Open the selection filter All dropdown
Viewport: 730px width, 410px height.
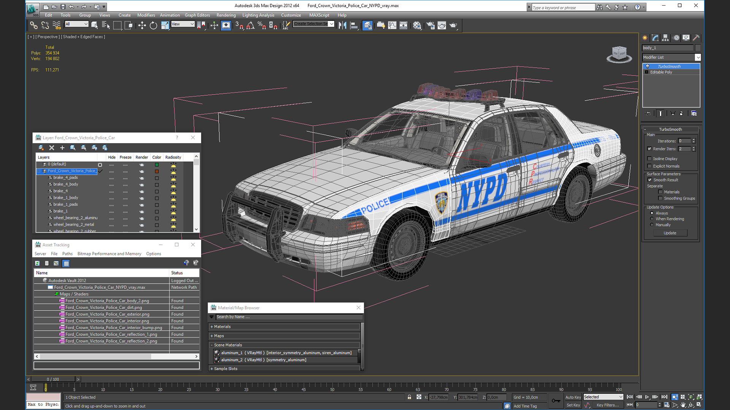76,24
